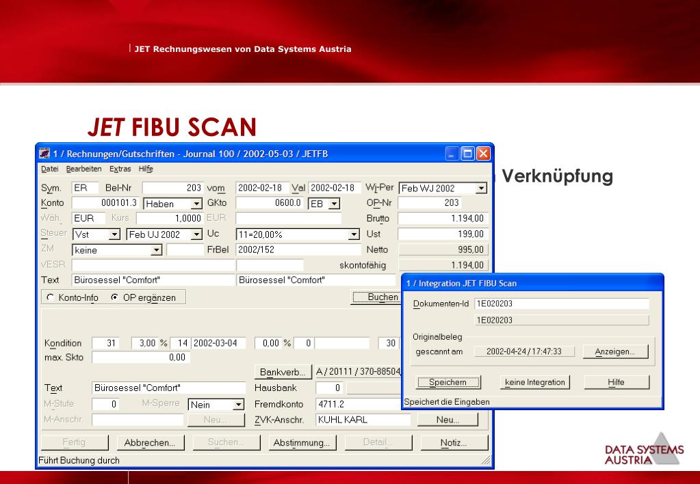Click the Abstimmung... button
The image size is (700, 484).
coord(302,442)
